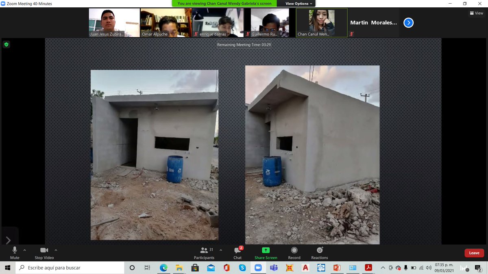Open the Reactions panel
The height and width of the screenshot is (274, 488).
pos(320,250)
